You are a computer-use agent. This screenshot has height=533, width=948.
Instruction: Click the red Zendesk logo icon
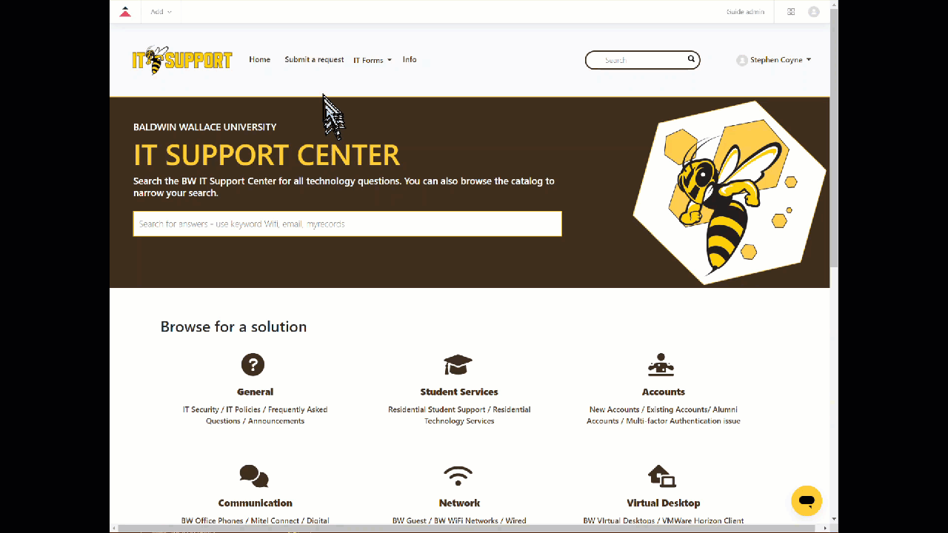click(x=125, y=12)
